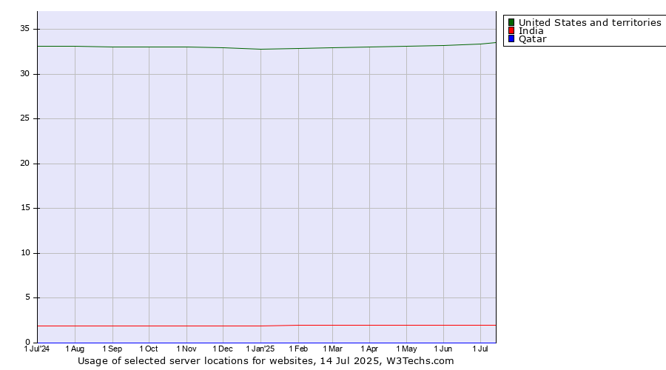The height and width of the screenshot is (370, 666).
Task: Click the '1 Jan'25' x-axis label
Action: point(260,349)
